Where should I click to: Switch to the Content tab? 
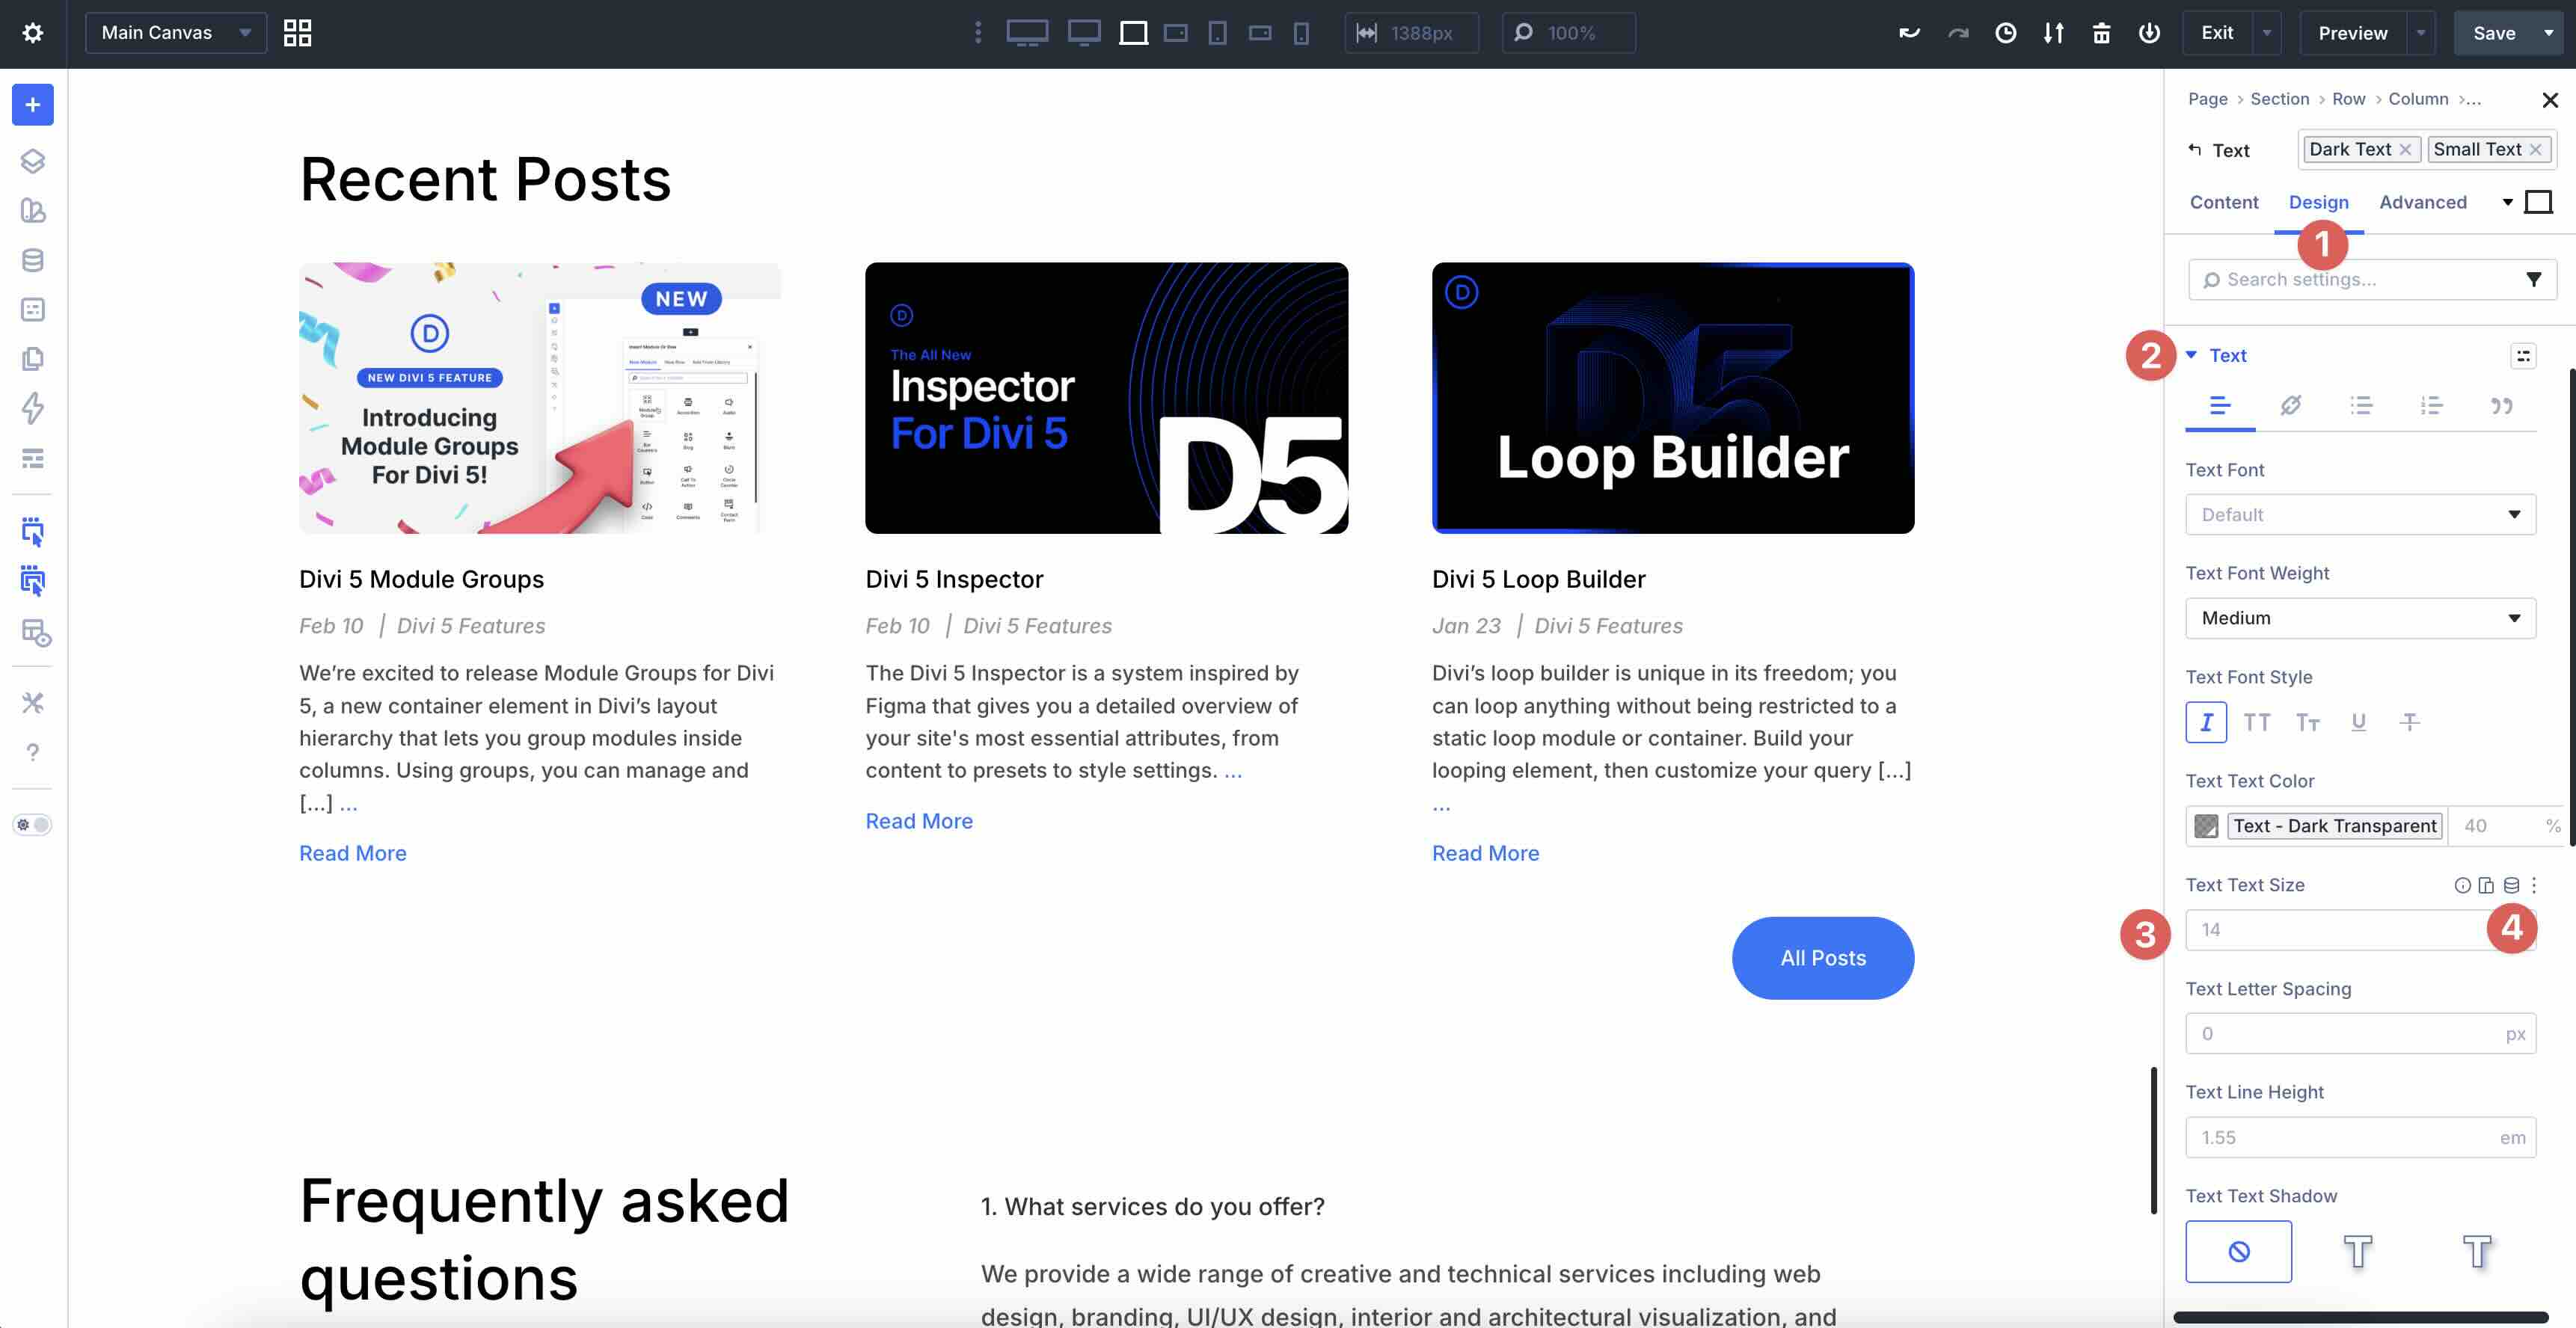tap(2223, 202)
